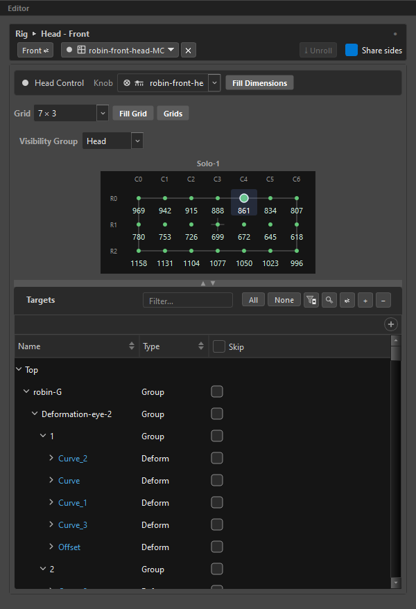
Task: Click the None targets button
Action: (x=284, y=300)
